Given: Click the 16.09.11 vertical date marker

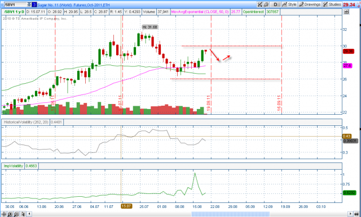Looking at the screenshot, I should tap(279, 103).
